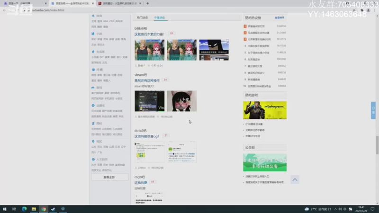This screenshot has width=379, height=213.
Task: Click the volume icon in system tray
Action: 340,209
